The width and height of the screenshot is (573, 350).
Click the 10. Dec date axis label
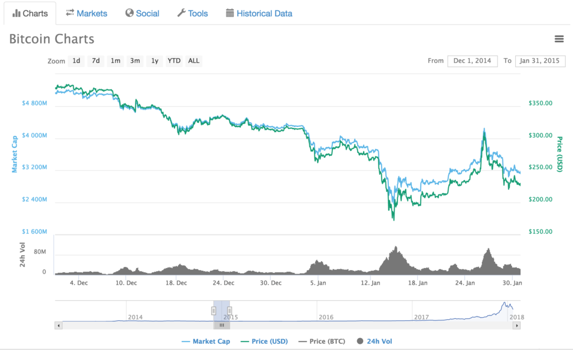coord(126,283)
